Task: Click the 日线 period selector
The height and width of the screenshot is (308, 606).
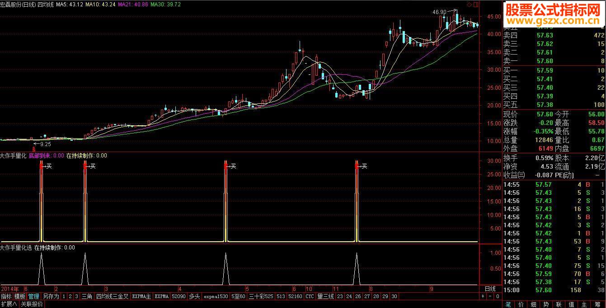Action: click(490, 289)
